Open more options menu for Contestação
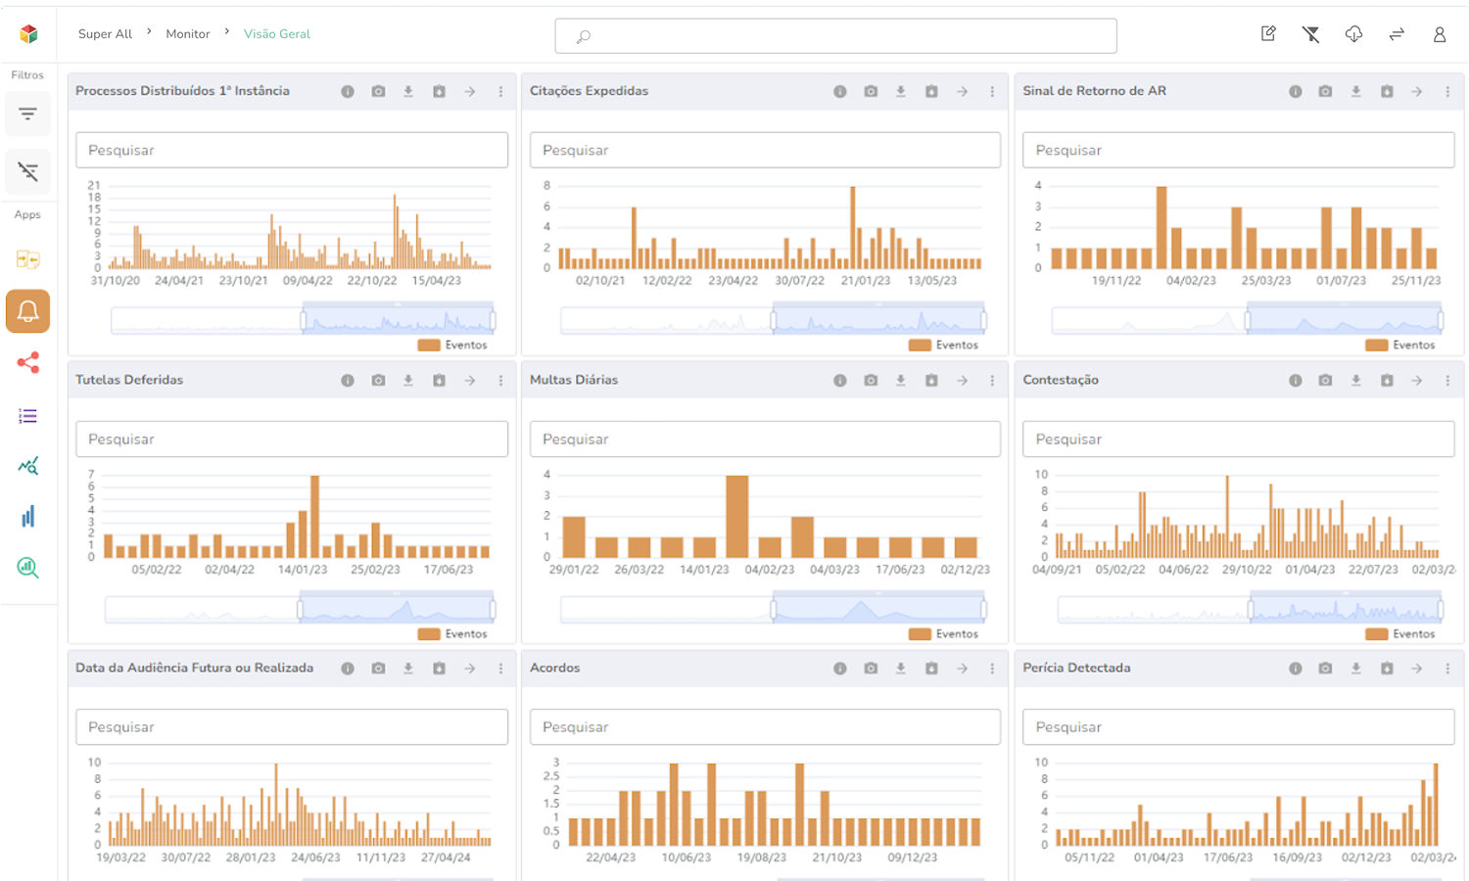This screenshot has height=881, width=1469. [x=1447, y=380]
